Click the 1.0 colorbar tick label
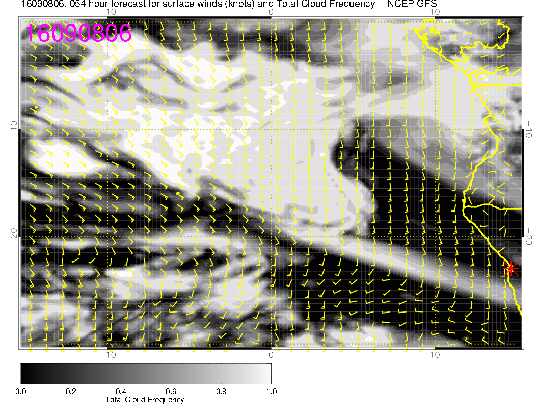 click(x=271, y=392)
